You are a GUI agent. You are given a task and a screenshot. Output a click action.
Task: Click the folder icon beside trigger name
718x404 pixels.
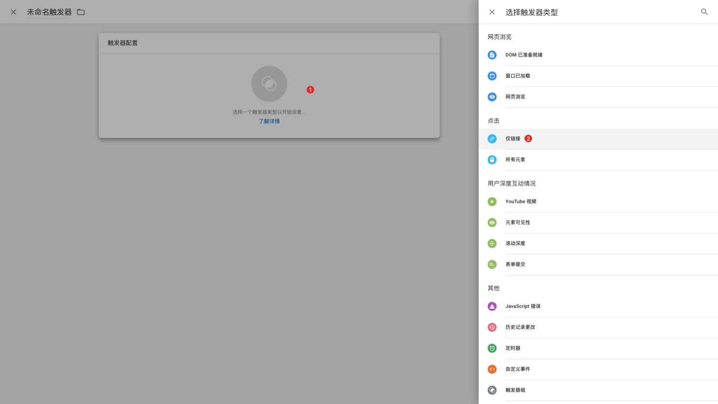tap(81, 12)
